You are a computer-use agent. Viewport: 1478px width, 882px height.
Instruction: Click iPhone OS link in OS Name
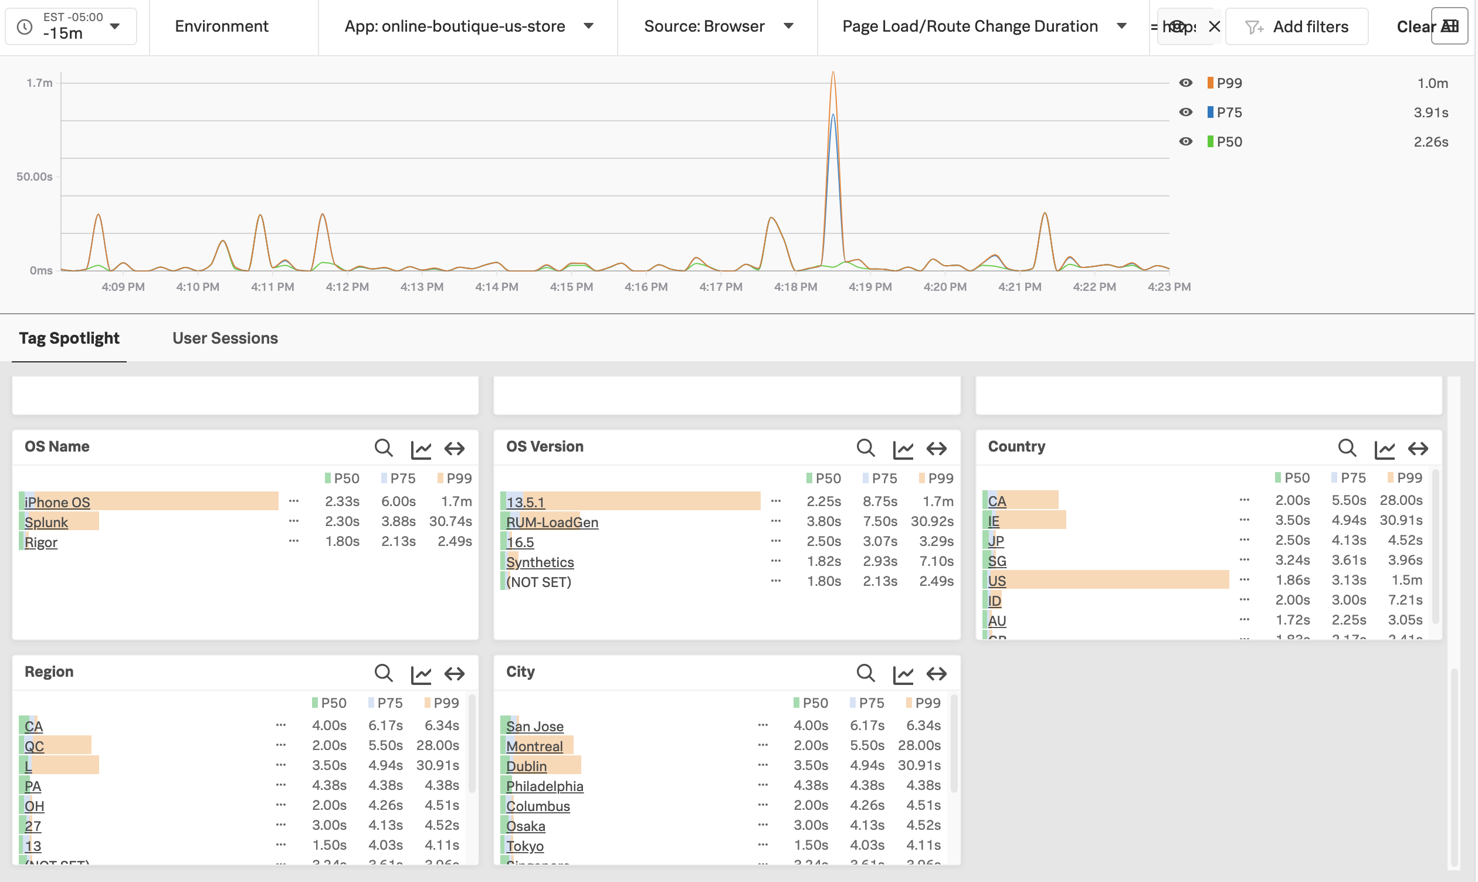57,502
